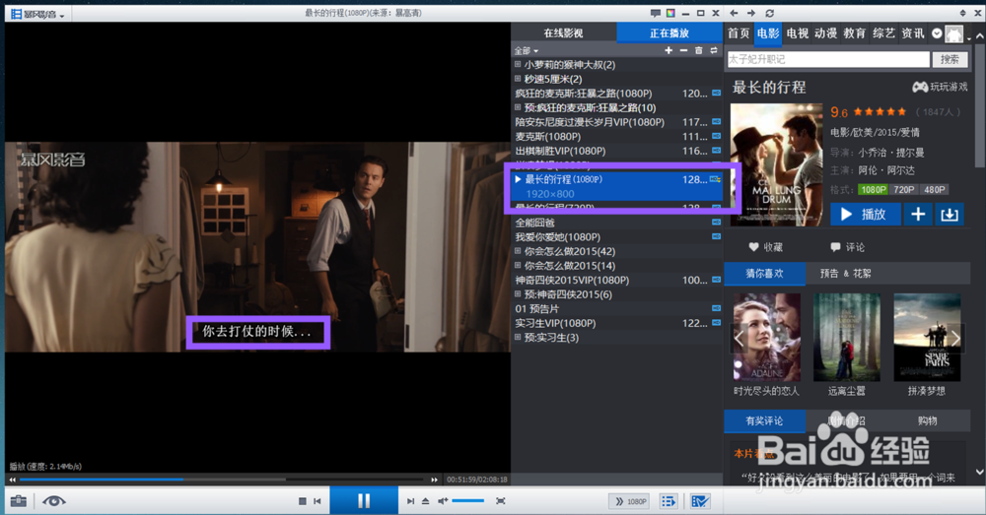
Task: Click the 搜索 button
Action: pyautogui.click(x=950, y=59)
